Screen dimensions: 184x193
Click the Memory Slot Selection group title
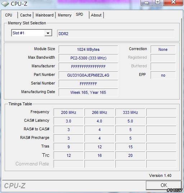pos(27,23)
